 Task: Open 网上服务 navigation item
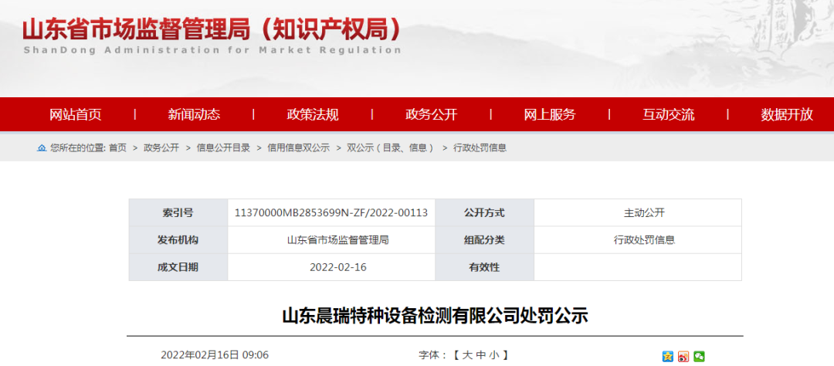pos(550,114)
